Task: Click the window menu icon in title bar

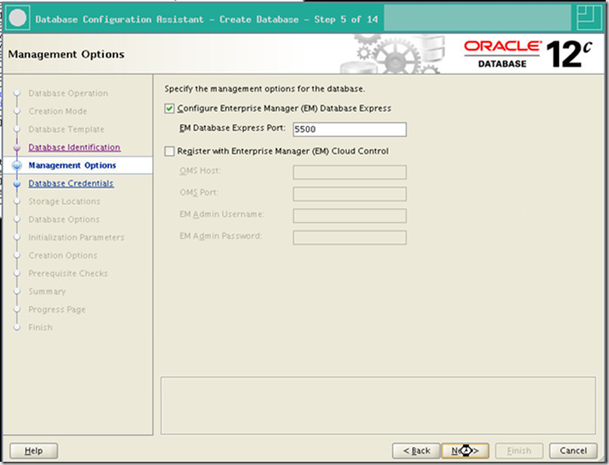Action: [18, 19]
